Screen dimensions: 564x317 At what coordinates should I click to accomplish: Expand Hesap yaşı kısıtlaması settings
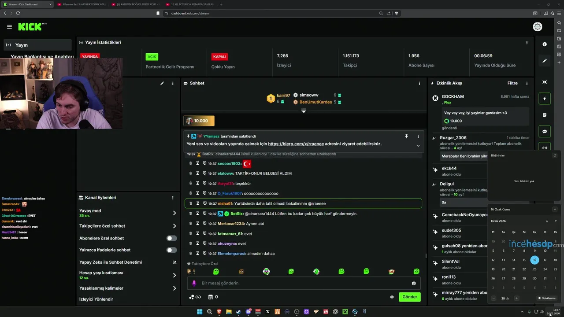pos(174,275)
